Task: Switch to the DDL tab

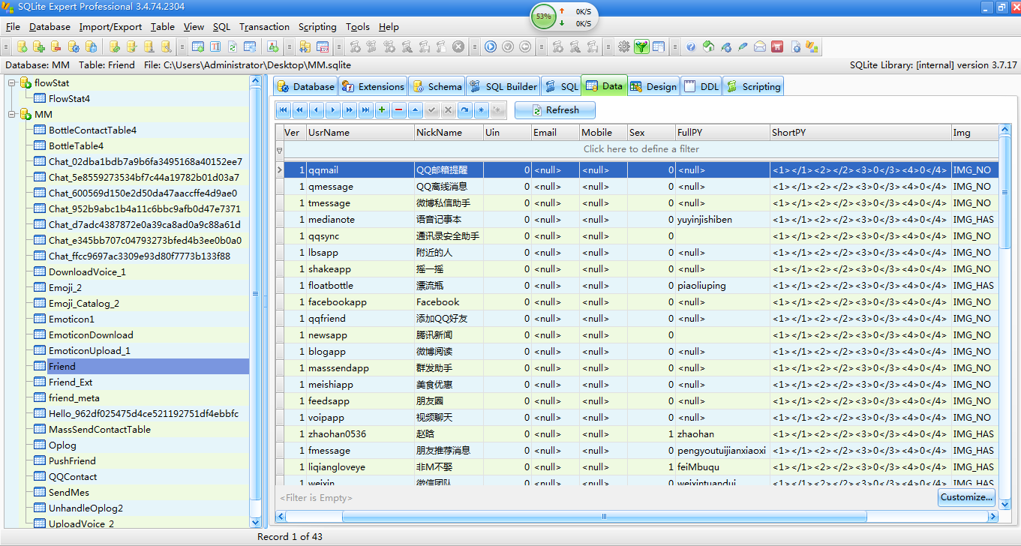Action: point(701,86)
